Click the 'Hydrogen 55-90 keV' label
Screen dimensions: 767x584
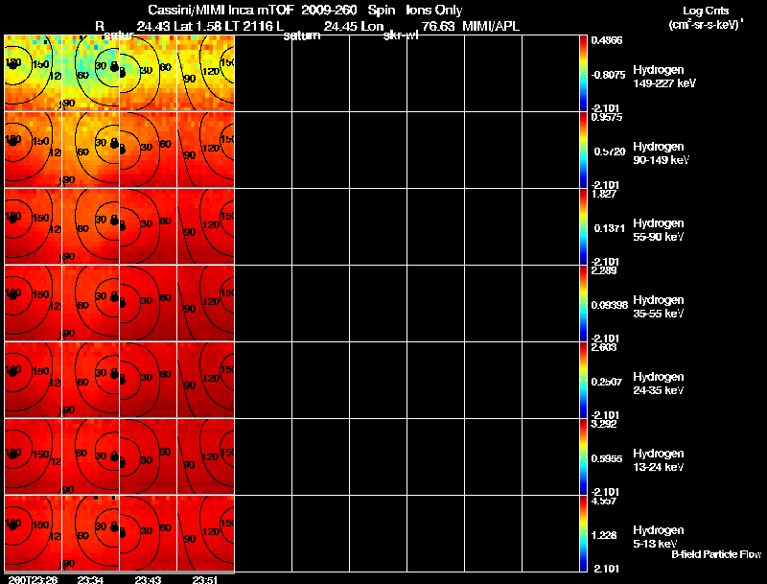(x=659, y=230)
